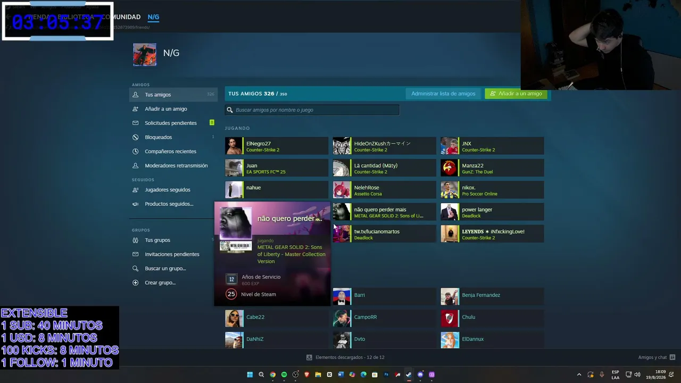This screenshot has height=383, width=681.
Task: Open Microsoft Edge from the taskbar
Action: 363,374
